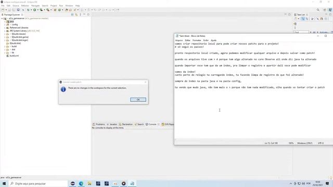Screen dimensions: 333x187
Task: Open the Navigate menu
Action: (35, 6)
